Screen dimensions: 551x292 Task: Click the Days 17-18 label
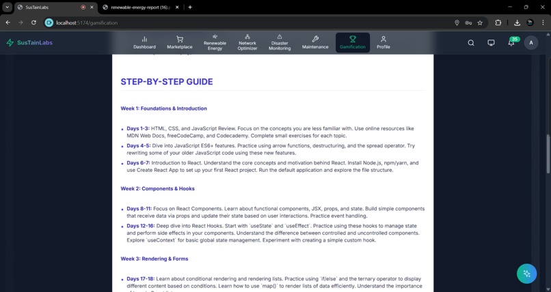[141, 278]
